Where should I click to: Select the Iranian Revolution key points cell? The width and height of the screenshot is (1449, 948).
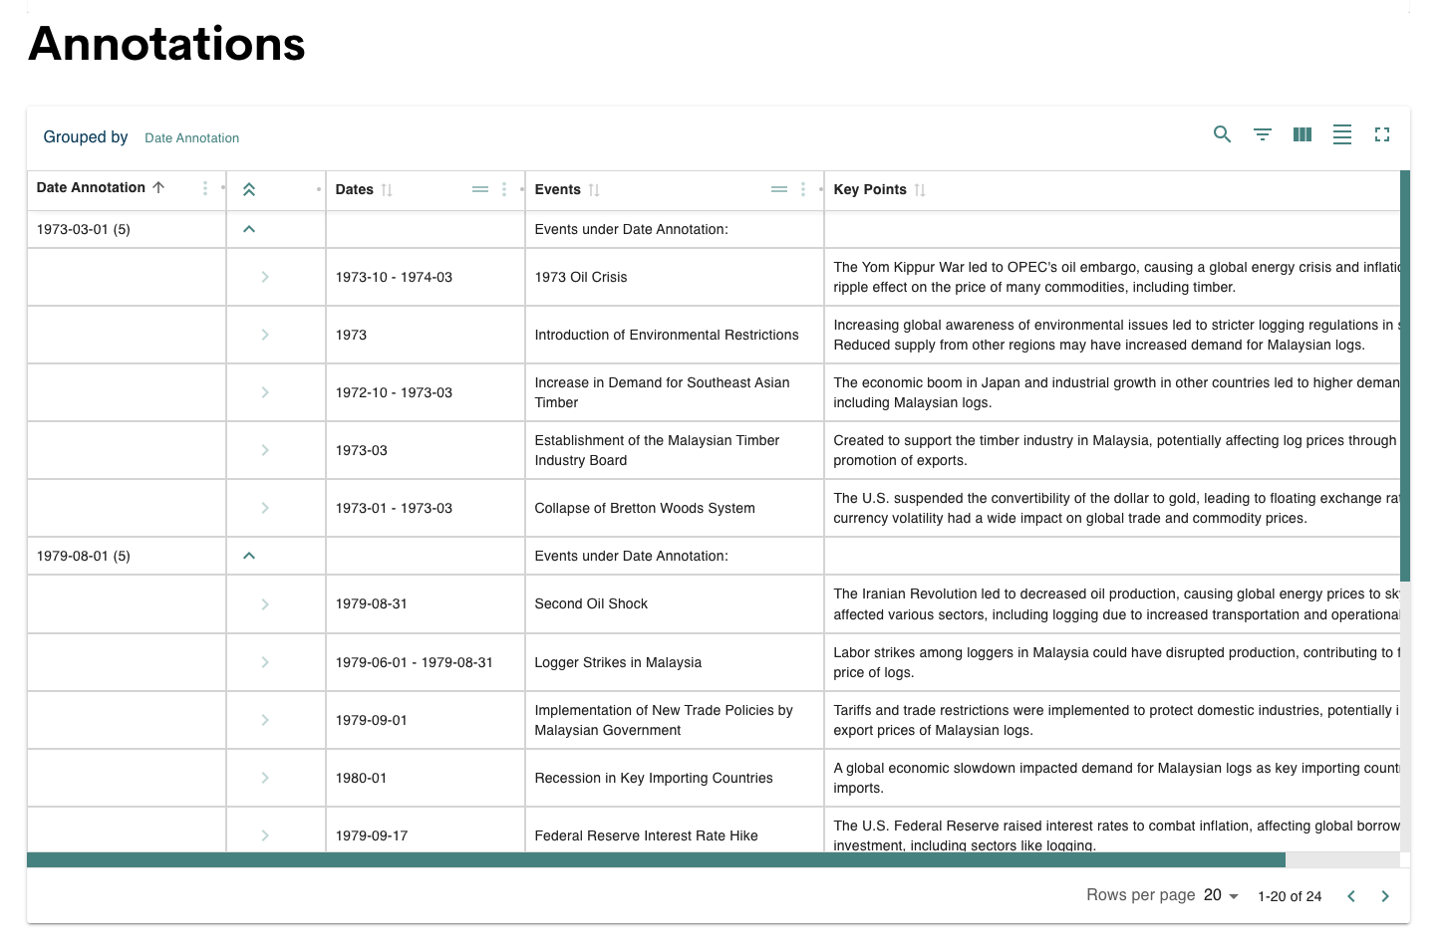coord(1112,604)
